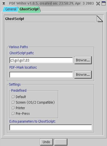Click the window restore icon in title bar

click(104, 4)
